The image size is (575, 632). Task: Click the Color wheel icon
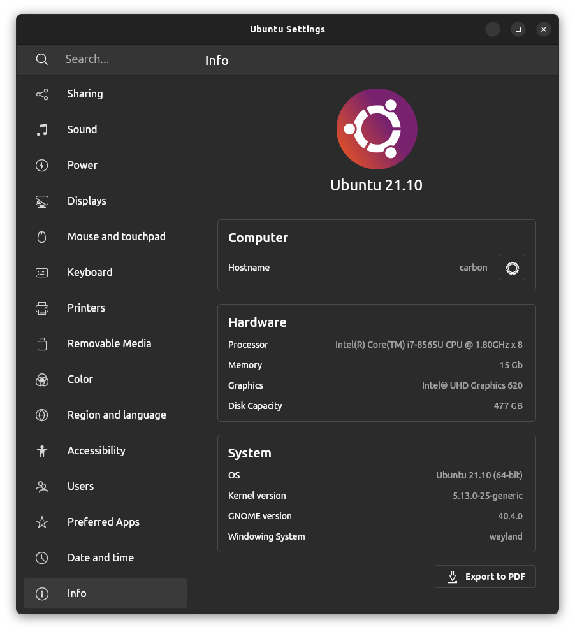42,380
